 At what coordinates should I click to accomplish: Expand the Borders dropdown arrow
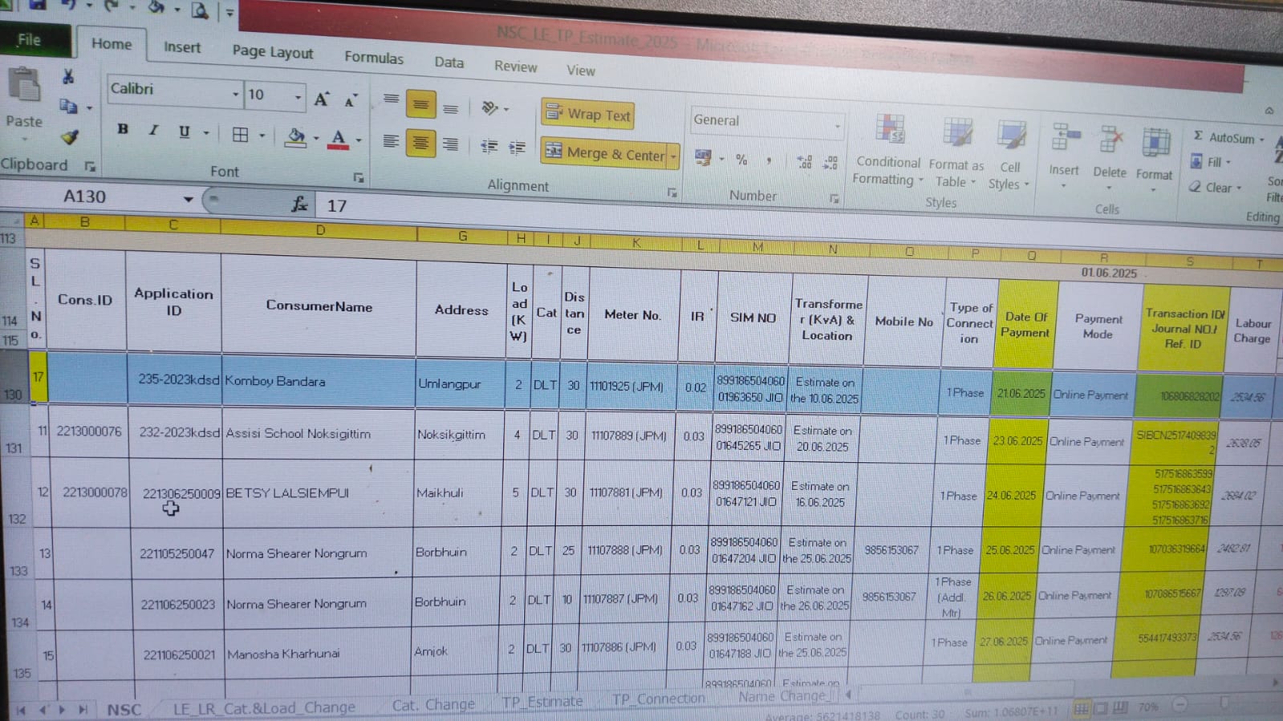tap(262, 136)
